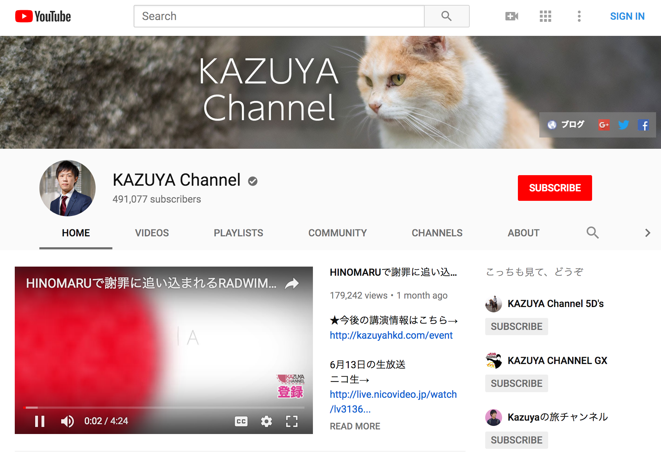Open the channel's Facebook page
Viewport: 661px width, 453px height.
pos(643,125)
